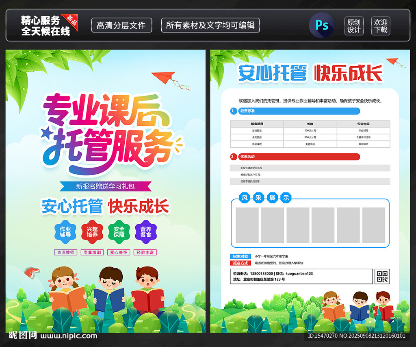Screen dimensions: 416x347
Task: Click the red 快乐成长 heading on right poster
Action: point(348,72)
